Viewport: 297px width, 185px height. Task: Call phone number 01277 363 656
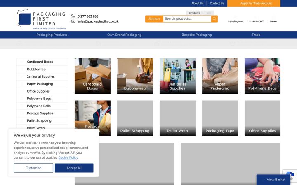click(x=88, y=16)
